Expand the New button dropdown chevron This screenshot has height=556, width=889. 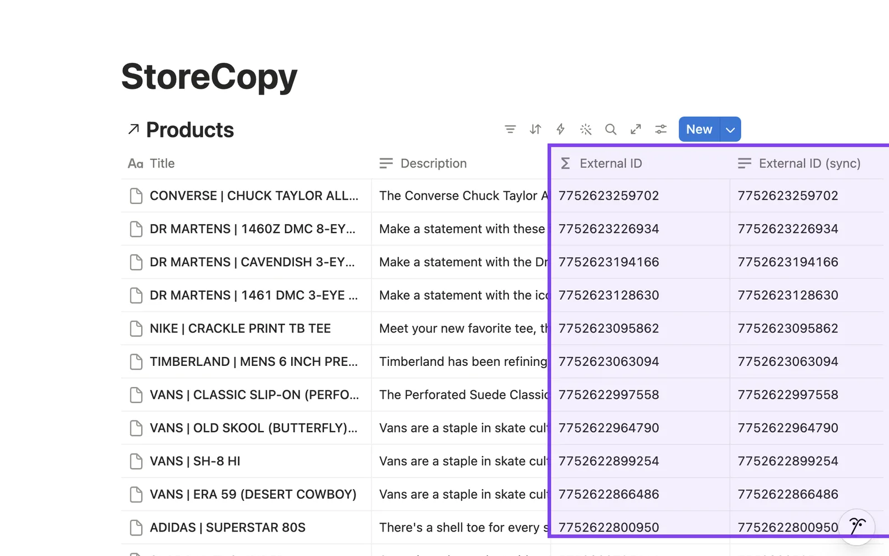(730, 130)
